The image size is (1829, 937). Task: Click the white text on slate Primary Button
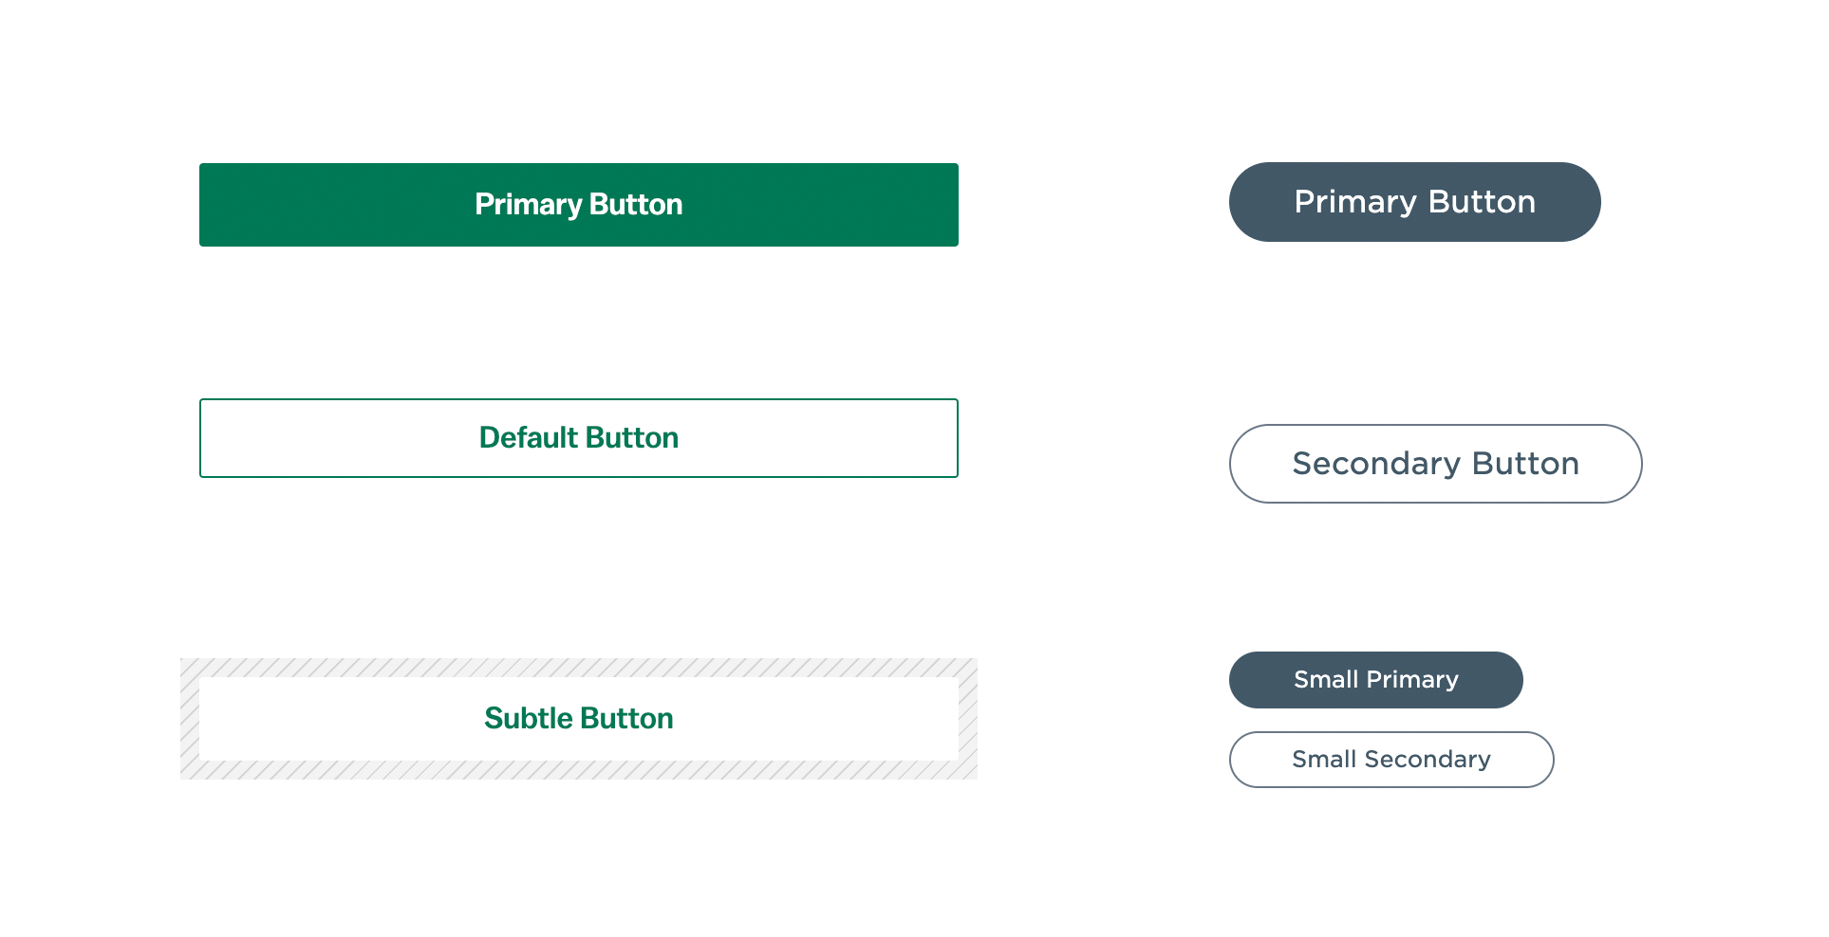tap(1414, 202)
